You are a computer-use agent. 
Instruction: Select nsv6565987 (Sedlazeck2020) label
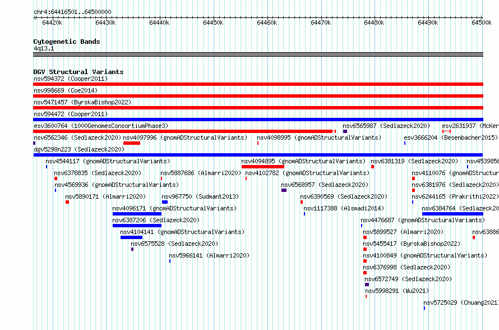click(386, 126)
